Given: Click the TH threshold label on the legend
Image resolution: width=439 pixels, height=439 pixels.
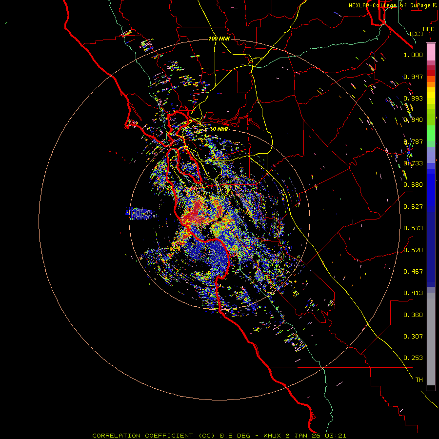Looking at the screenshot, I should tap(419, 380).
